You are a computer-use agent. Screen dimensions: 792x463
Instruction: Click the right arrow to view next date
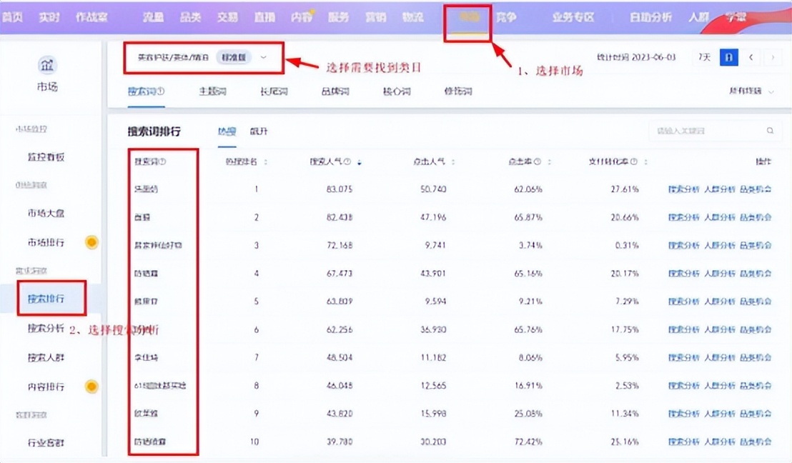(x=772, y=56)
